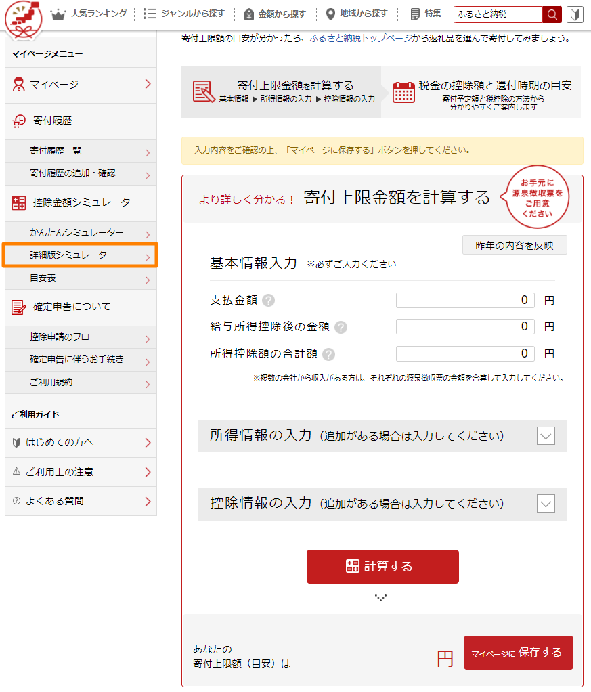Click the マイページに保存する button
The height and width of the screenshot is (692, 591).
click(518, 653)
